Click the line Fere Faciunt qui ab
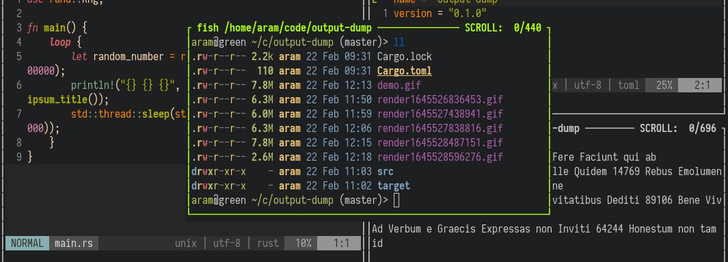728x262 pixels. click(x=604, y=157)
